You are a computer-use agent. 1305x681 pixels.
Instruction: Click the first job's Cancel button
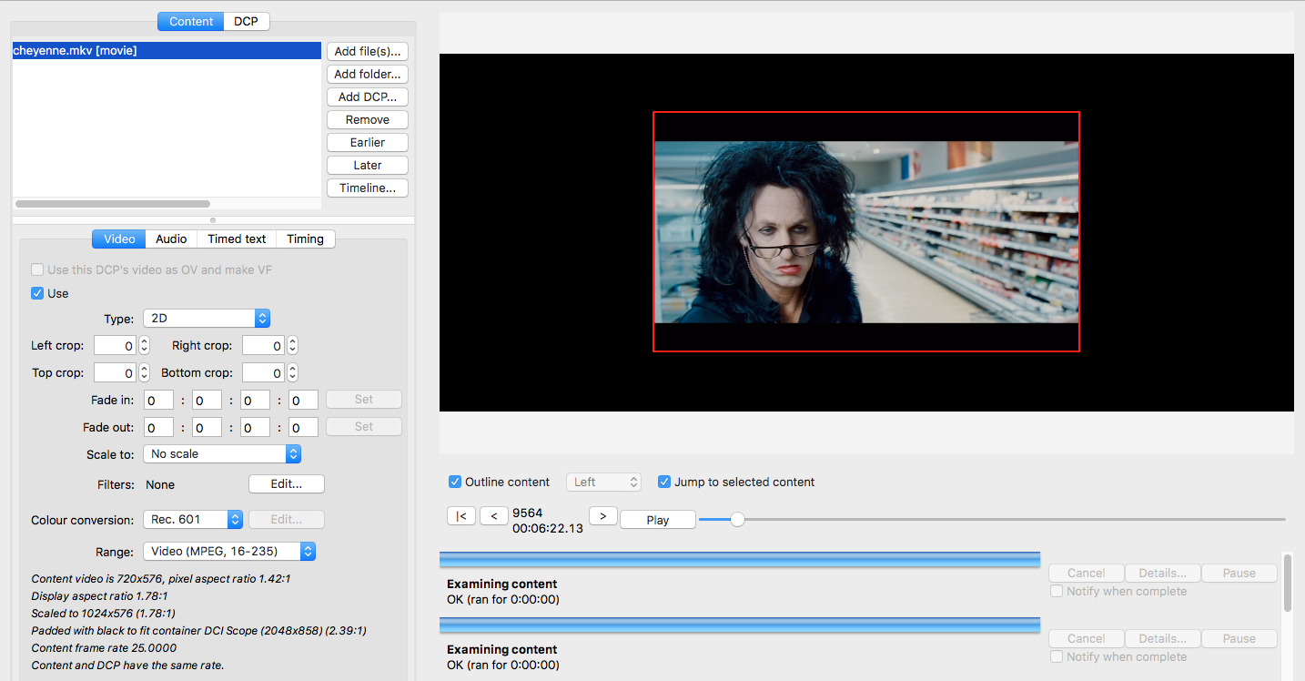(x=1087, y=573)
